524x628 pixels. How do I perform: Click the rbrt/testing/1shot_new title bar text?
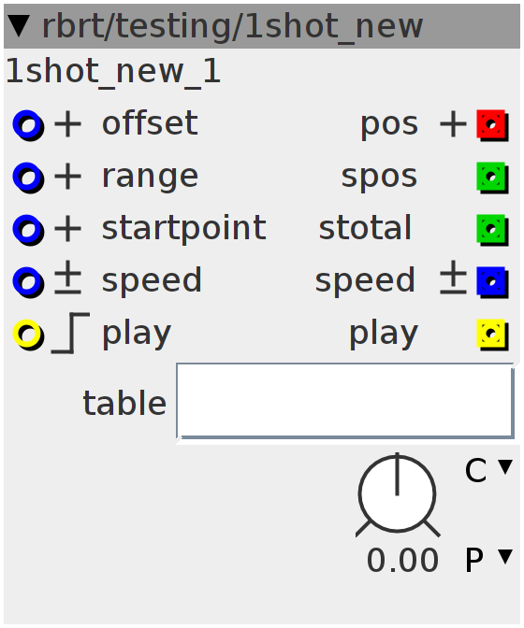click(232, 26)
